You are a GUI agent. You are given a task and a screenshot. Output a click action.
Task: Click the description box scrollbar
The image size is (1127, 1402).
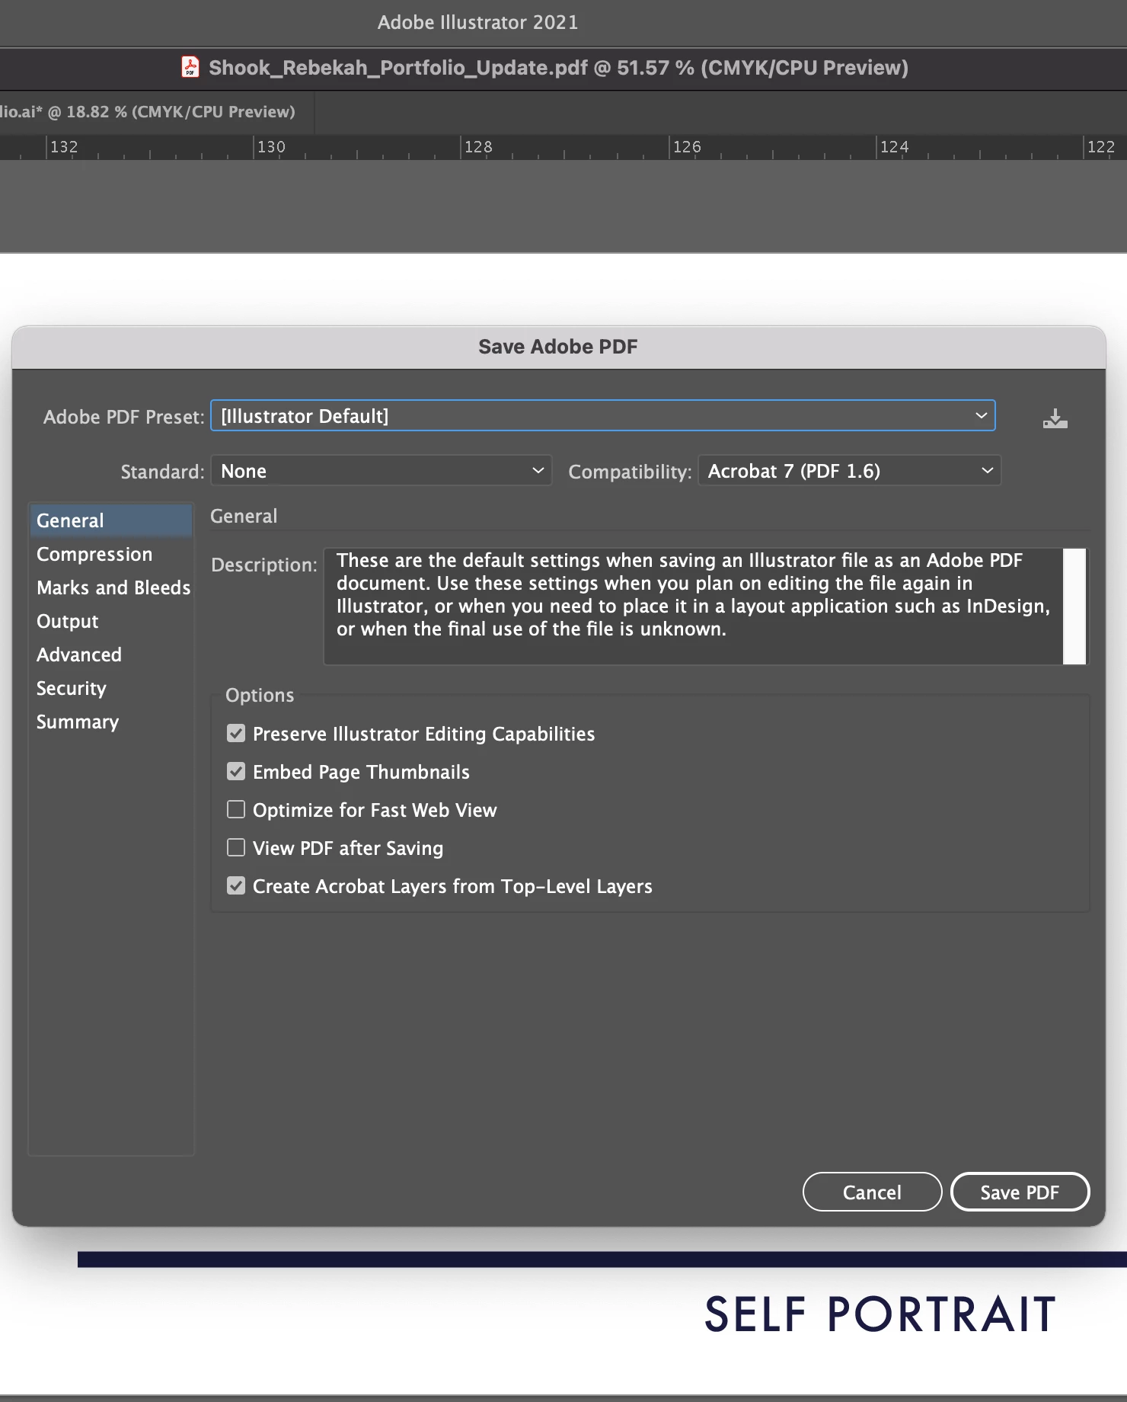click(x=1074, y=607)
